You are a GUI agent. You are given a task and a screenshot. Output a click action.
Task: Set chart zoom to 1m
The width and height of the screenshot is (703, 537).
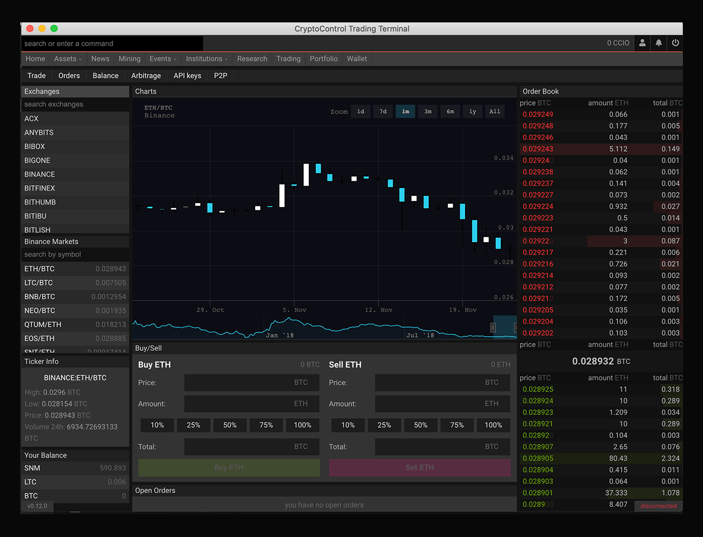click(405, 111)
